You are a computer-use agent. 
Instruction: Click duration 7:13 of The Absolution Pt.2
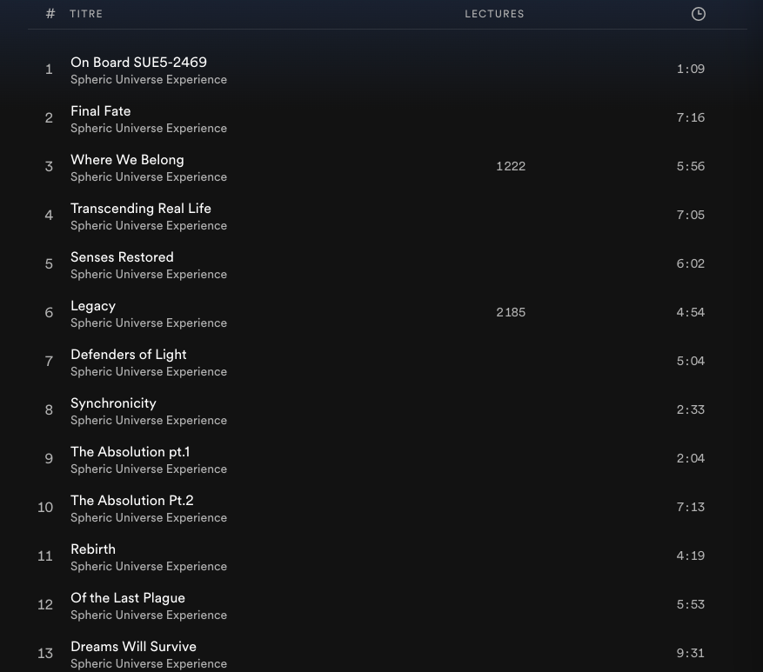[691, 507]
